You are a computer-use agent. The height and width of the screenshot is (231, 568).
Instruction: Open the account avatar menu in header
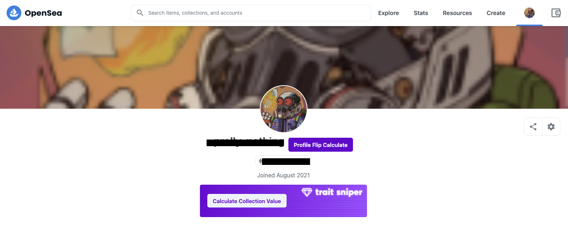point(529,13)
